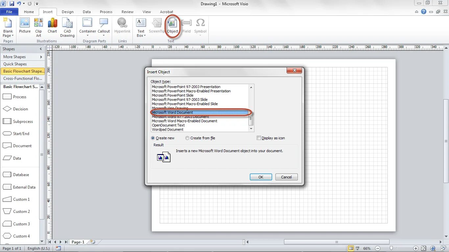The image size is (449, 252).
Task: Select the Decision shape in the stencil
Action: 15,109
